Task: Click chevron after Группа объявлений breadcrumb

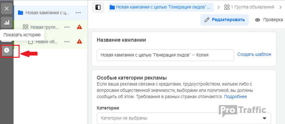Action: point(280,7)
